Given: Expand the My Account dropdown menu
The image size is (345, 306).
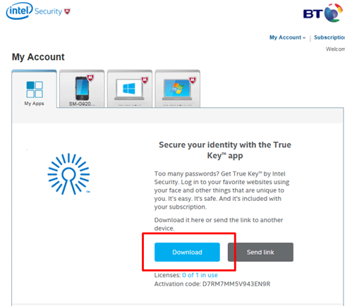Looking at the screenshot, I should [x=287, y=37].
